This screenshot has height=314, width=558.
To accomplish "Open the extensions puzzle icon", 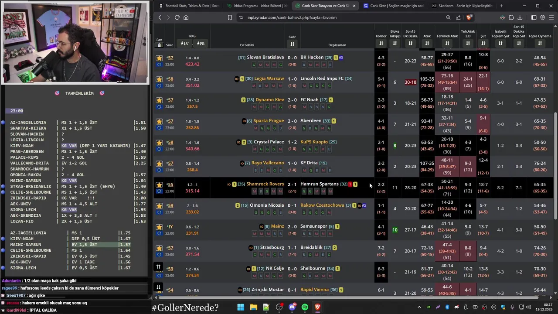I will (511, 17).
